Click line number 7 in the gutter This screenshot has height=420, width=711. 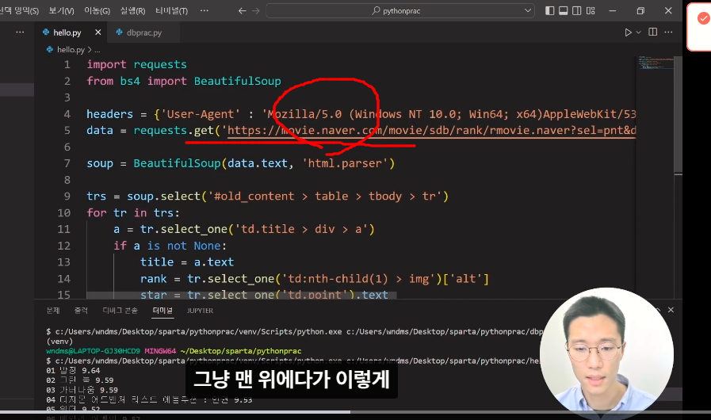67,163
